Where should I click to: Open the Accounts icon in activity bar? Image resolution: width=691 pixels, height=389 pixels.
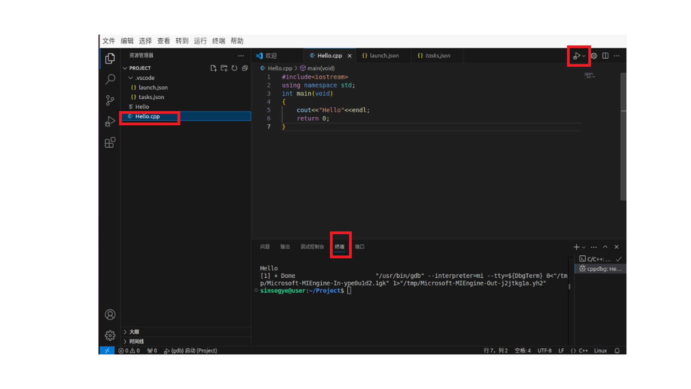click(110, 314)
